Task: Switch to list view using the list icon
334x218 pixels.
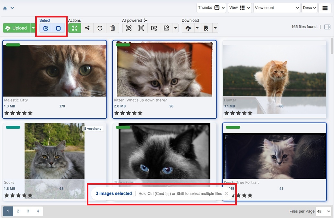Action: click(325, 8)
